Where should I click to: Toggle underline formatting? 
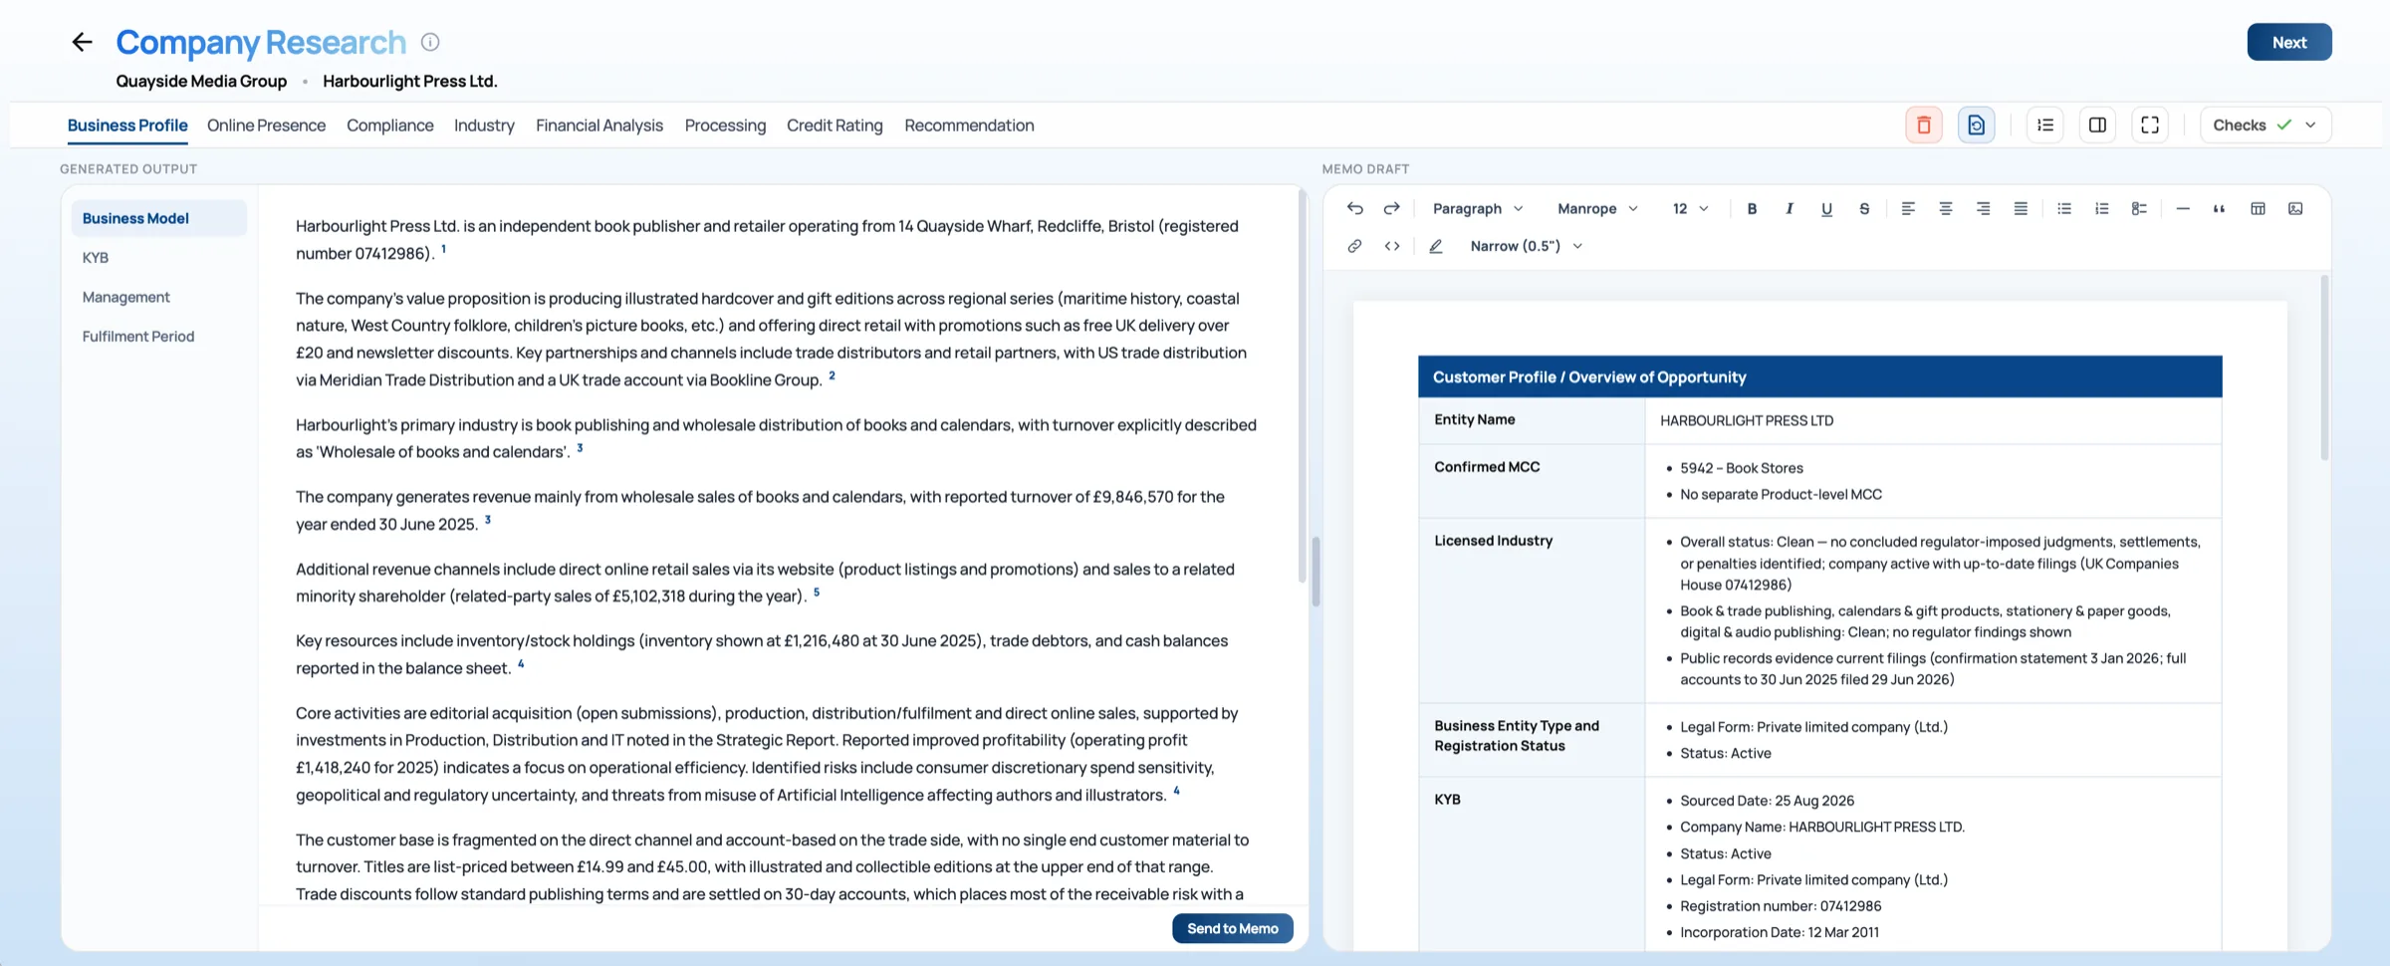[1826, 208]
